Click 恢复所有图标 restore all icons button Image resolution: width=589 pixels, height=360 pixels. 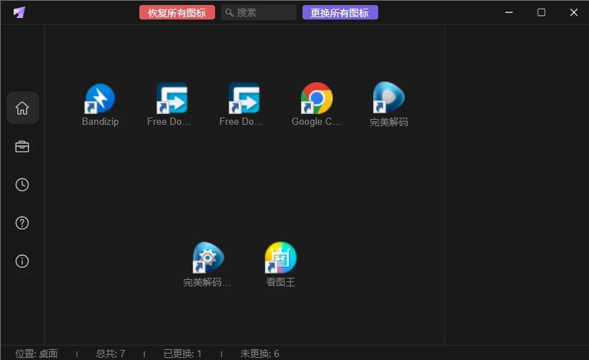coord(177,13)
